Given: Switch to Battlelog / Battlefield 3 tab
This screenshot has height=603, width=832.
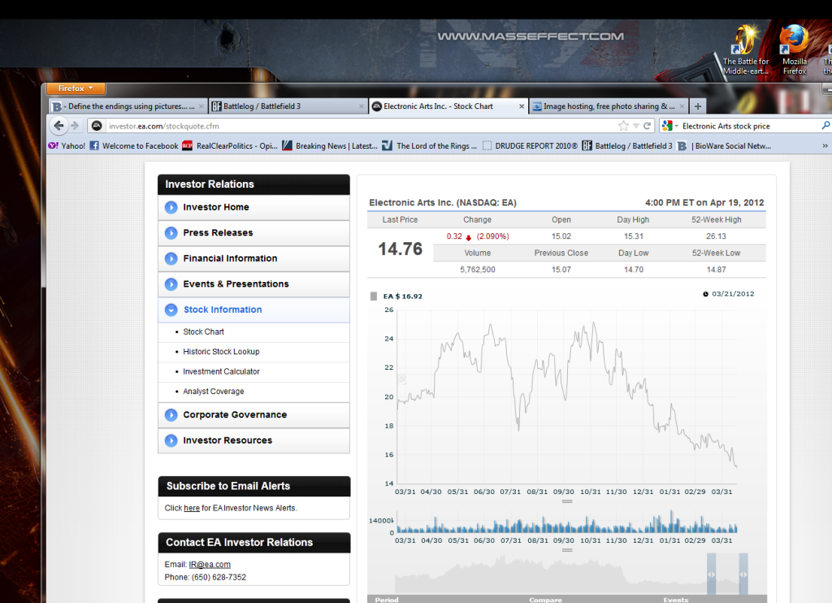Looking at the screenshot, I should [x=284, y=106].
